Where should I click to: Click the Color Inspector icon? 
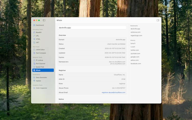pos(34,88)
